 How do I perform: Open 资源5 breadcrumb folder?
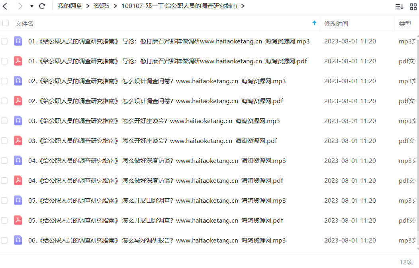tap(102, 6)
